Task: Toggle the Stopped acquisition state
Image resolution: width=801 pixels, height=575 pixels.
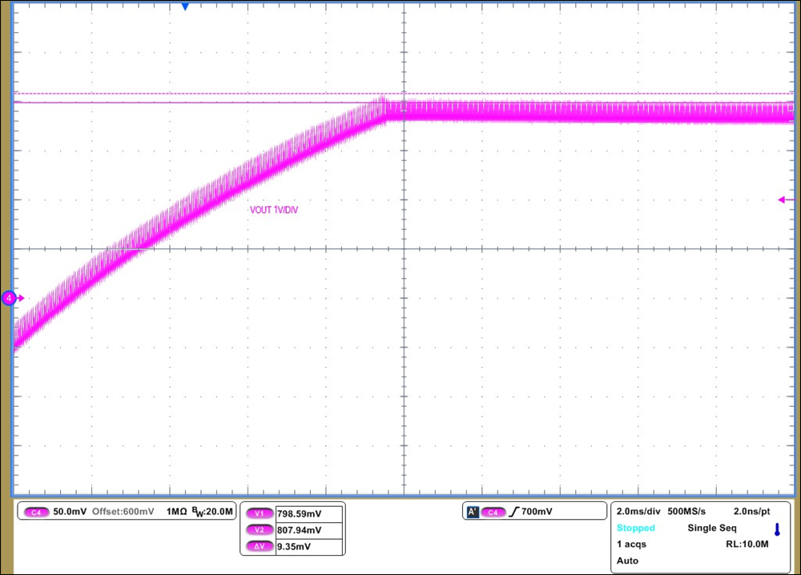Action: tap(635, 528)
